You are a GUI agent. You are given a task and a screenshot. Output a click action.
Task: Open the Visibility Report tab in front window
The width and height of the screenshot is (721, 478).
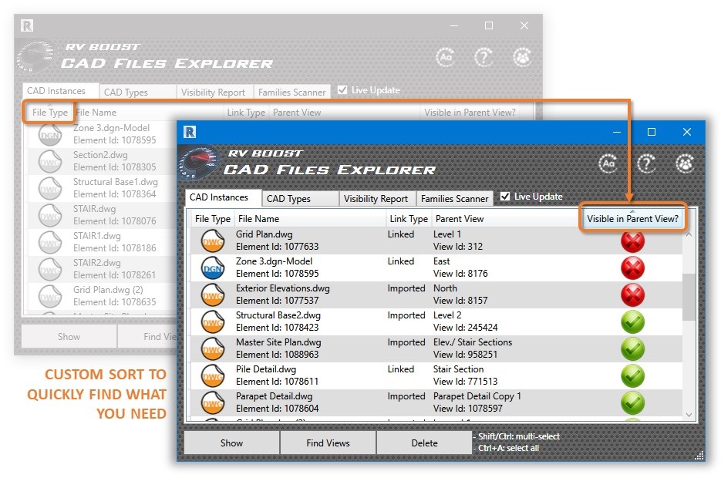[378, 199]
